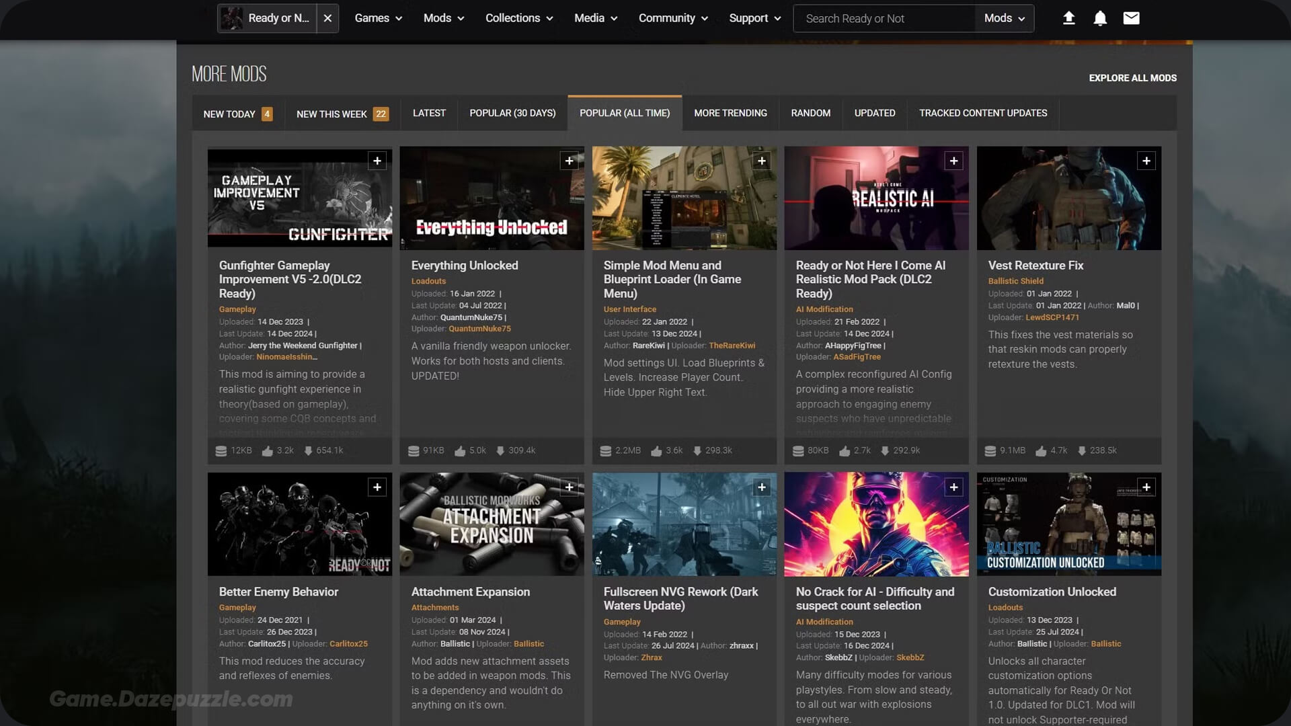Add Better Enemy Behavior via plus icon

click(x=377, y=487)
